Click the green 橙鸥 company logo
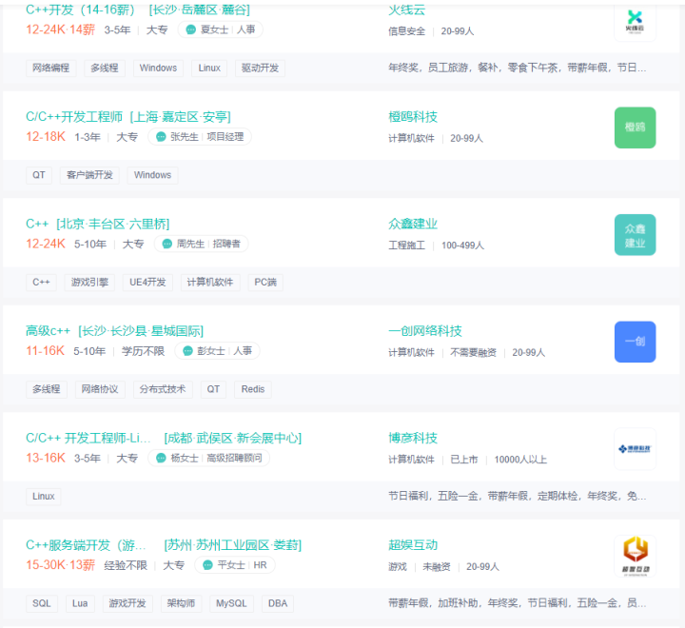 pos(635,128)
